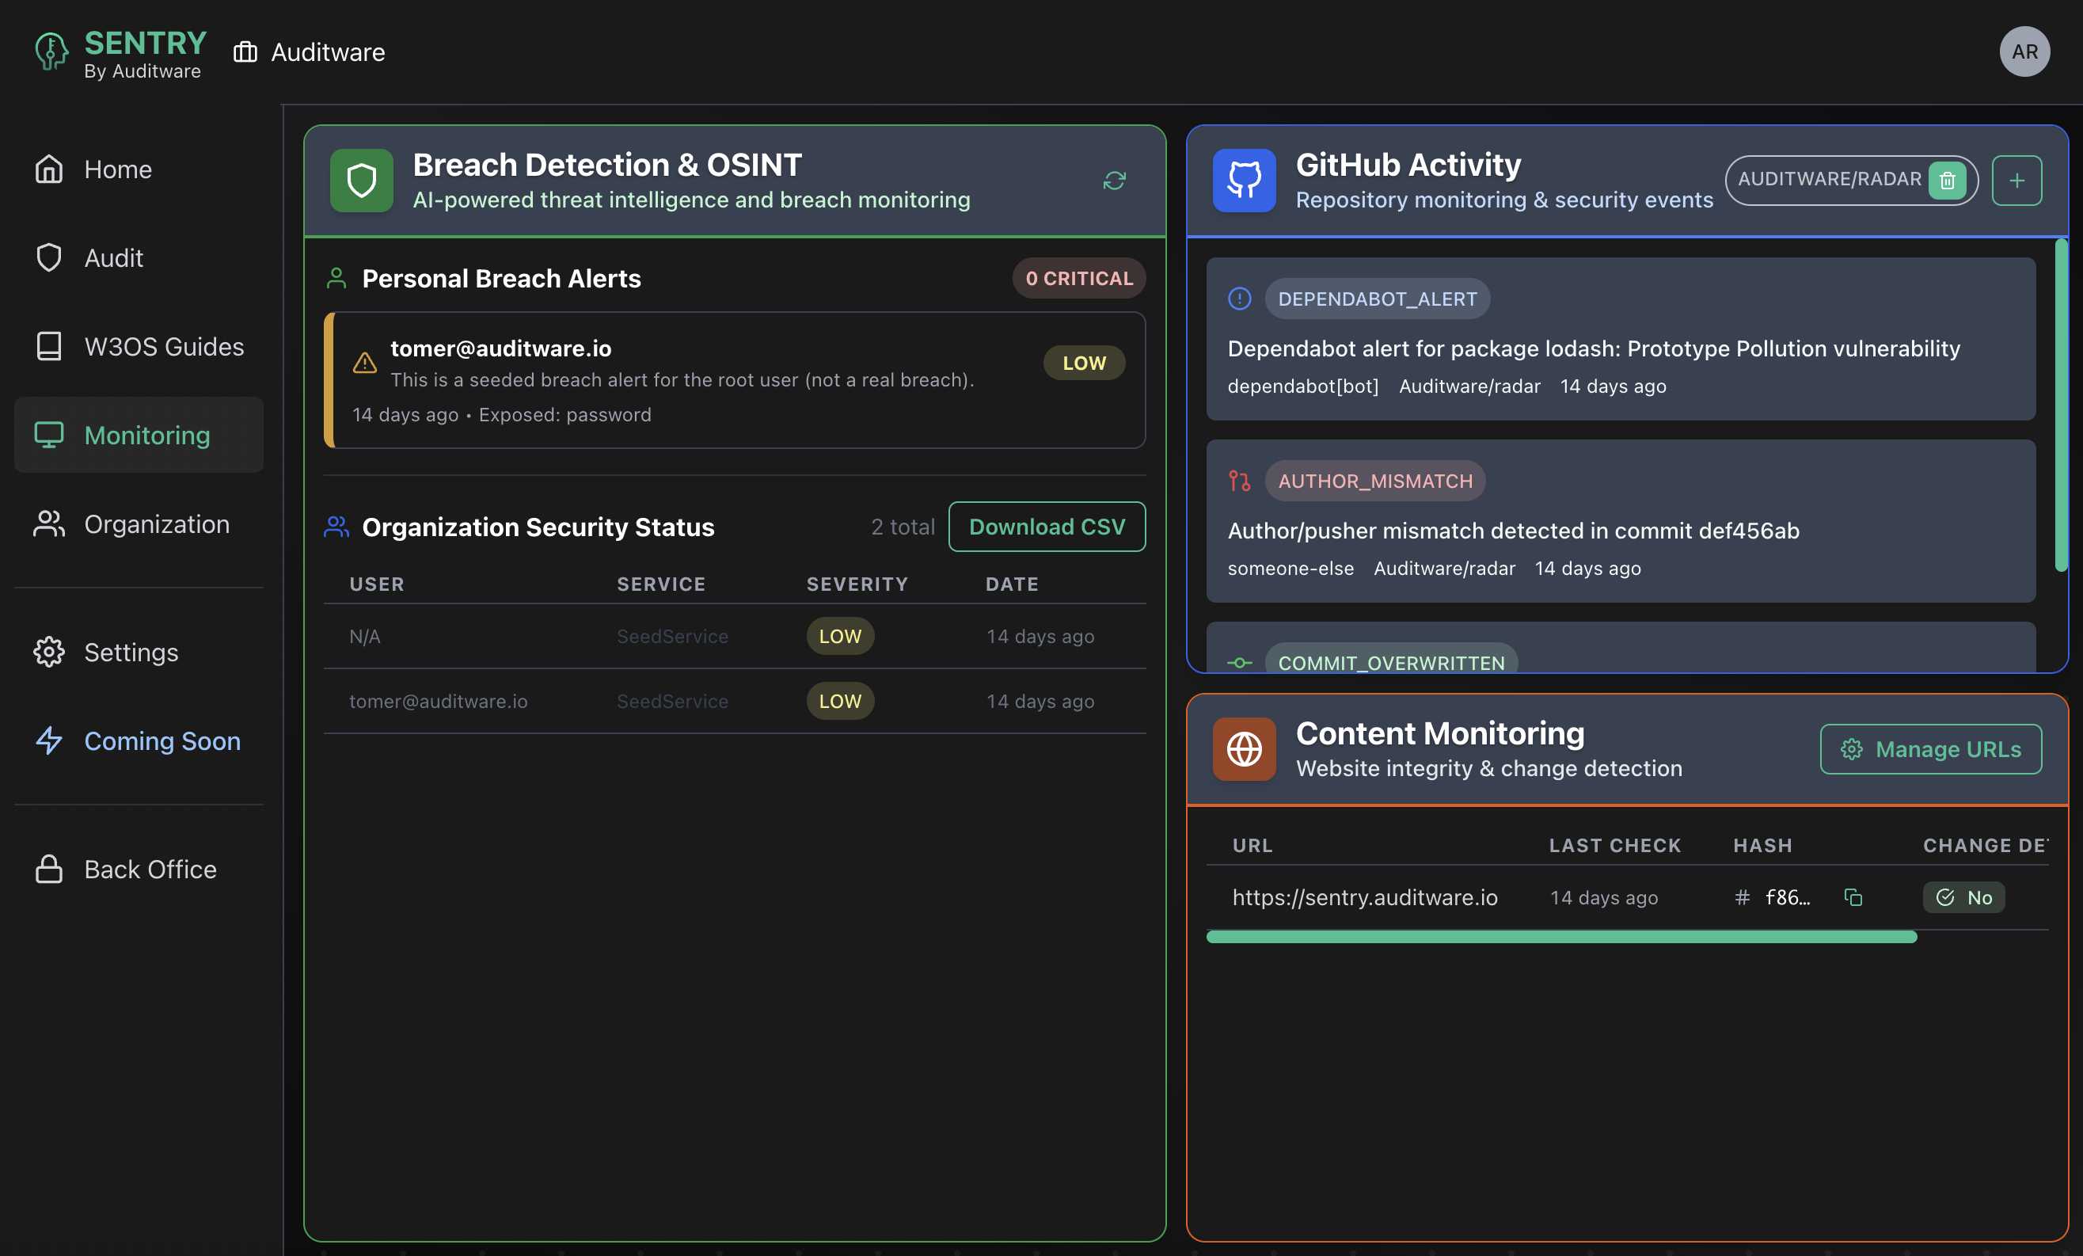Click the COMMIT_OVERWRITTEN tag
Screen dimensions: 2083x1256
pos(1390,660)
